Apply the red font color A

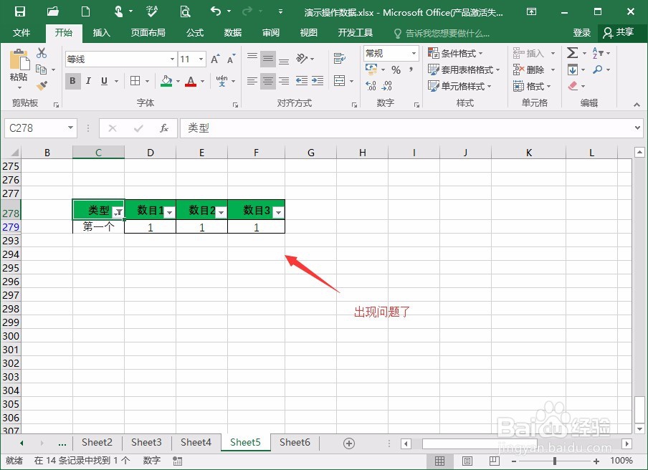(x=191, y=81)
